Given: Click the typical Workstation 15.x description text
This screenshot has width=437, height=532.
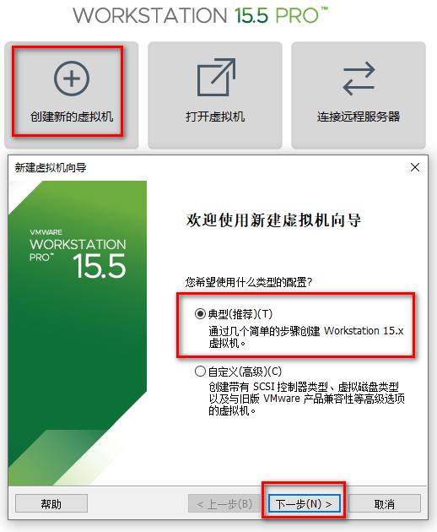Looking at the screenshot, I should pyautogui.click(x=305, y=337).
